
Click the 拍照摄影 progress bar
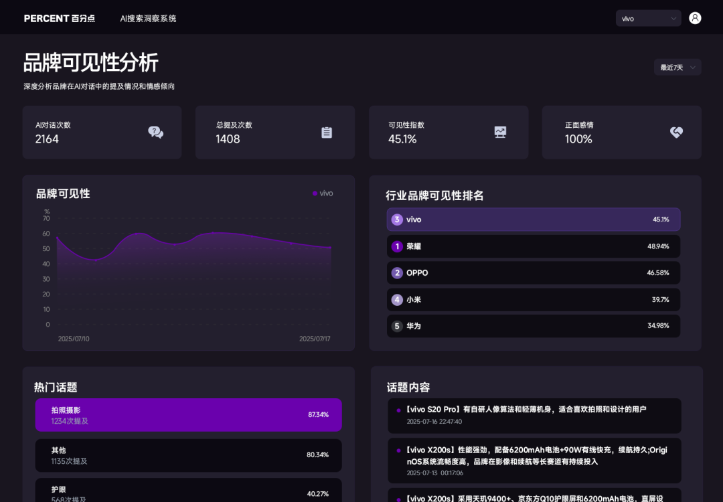click(x=188, y=415)
